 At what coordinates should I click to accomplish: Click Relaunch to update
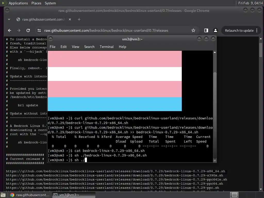click(239, 30)
